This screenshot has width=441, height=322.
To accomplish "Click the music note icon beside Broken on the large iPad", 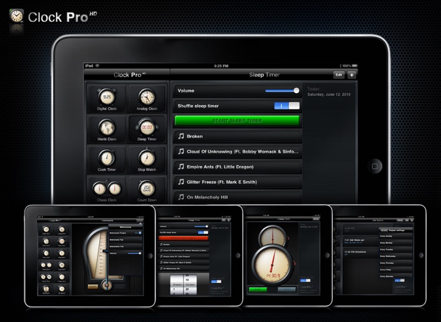I will (x=181, y=136).
